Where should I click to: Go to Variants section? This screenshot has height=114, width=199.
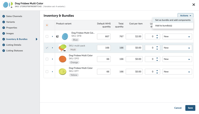[10, 22]
